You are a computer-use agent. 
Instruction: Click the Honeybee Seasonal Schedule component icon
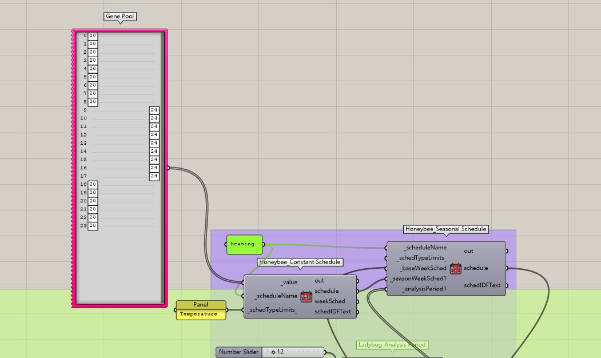click(455, 268)
